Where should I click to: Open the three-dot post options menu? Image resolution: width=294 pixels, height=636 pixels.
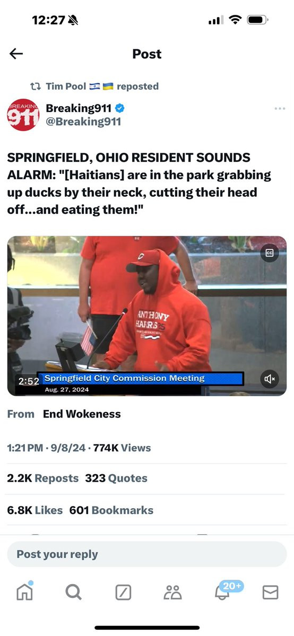tap(280, 109)
